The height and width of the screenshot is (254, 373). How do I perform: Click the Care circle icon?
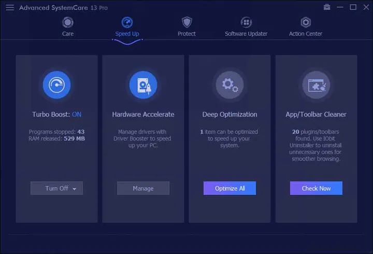coord(68,22)
